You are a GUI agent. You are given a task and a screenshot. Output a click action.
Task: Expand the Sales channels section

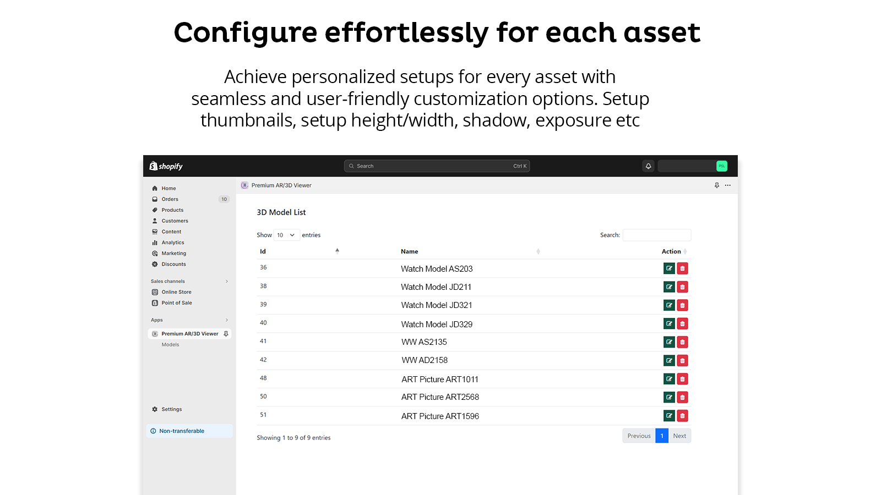click(226, 282)
